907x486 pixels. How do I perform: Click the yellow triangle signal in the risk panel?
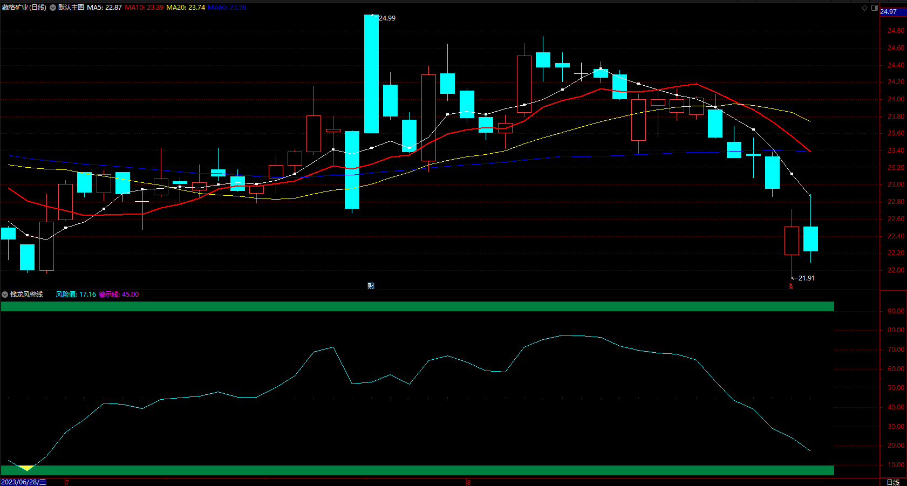coord(26,468)
